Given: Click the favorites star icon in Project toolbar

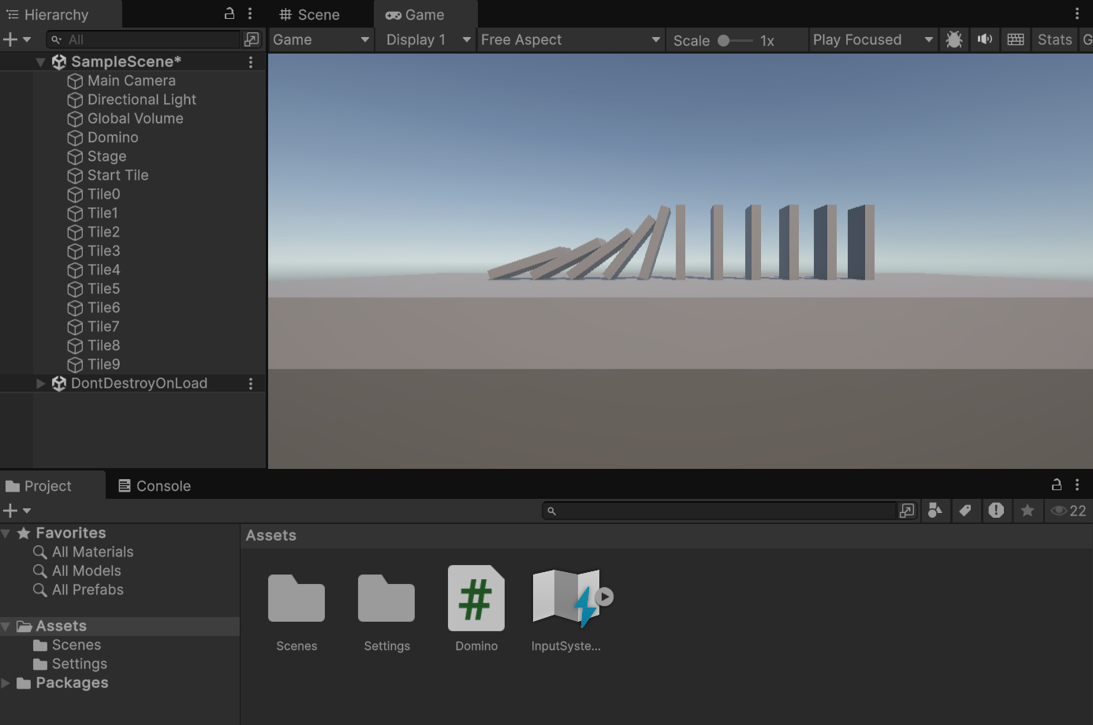Looking at the screenshot, I should point(1027,511).
